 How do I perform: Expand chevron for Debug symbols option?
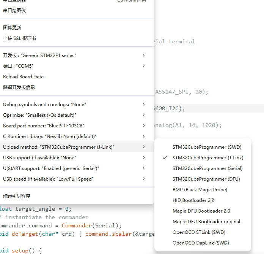(143, 104)
